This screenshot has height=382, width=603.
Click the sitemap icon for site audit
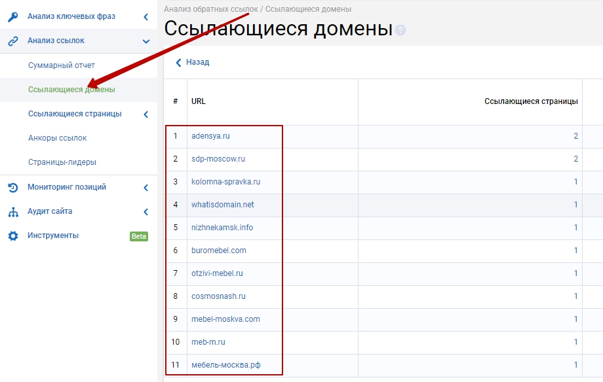point(13,212)
